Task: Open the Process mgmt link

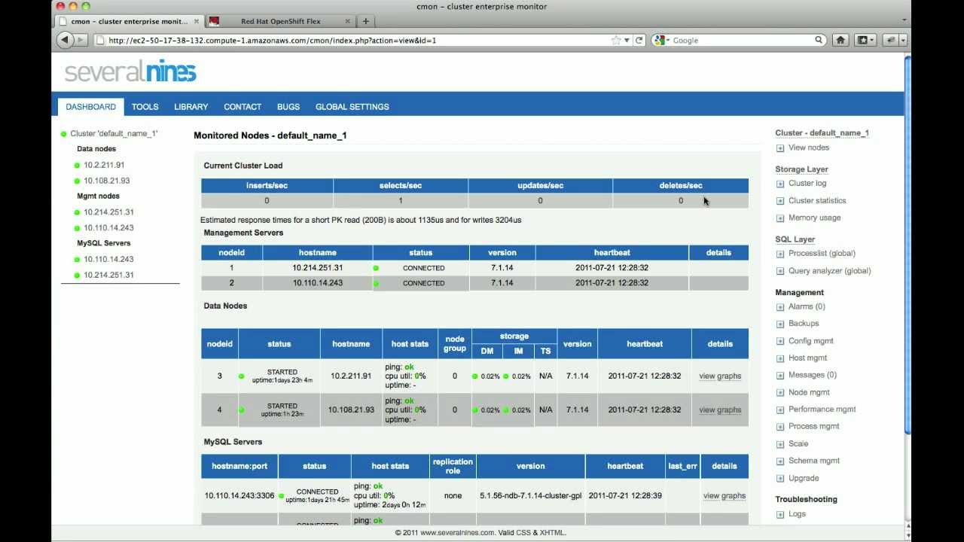Action: [x=814, y=426]
